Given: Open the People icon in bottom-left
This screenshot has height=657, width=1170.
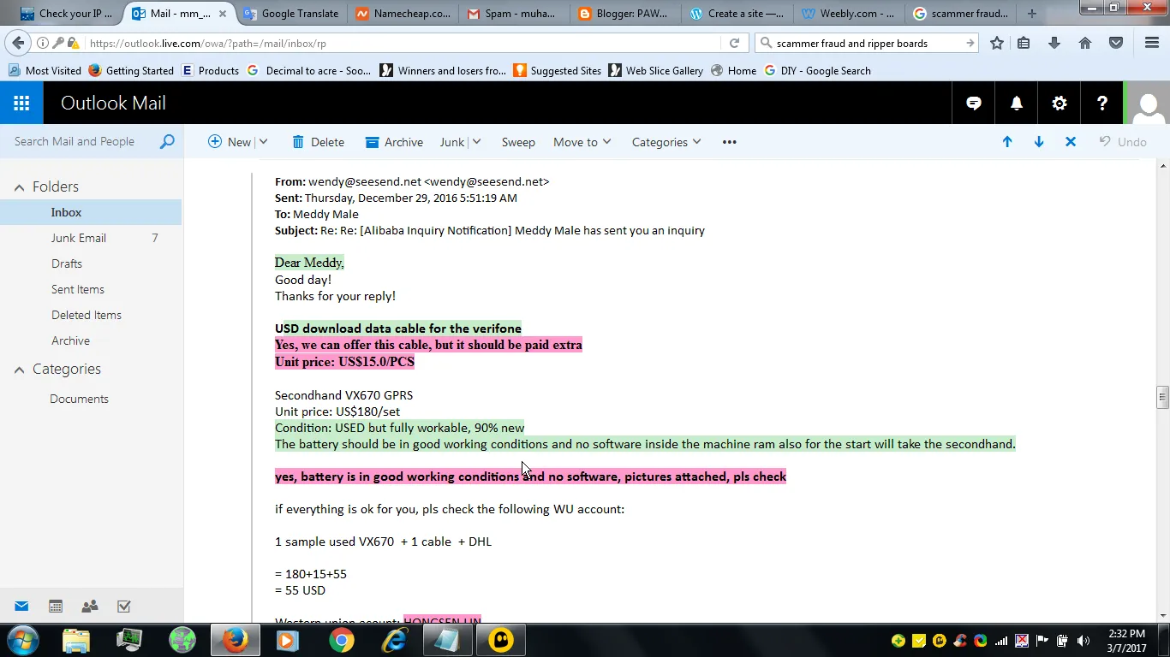Looking at the screenshot, I should point(90,607).
